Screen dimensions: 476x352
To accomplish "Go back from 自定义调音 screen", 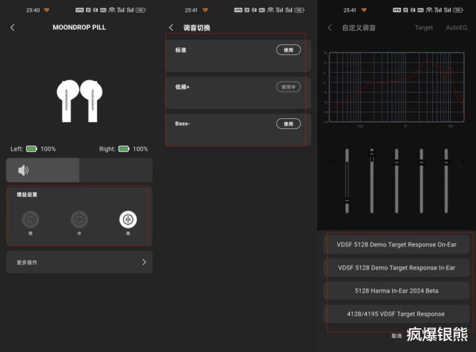I will 330,28.
